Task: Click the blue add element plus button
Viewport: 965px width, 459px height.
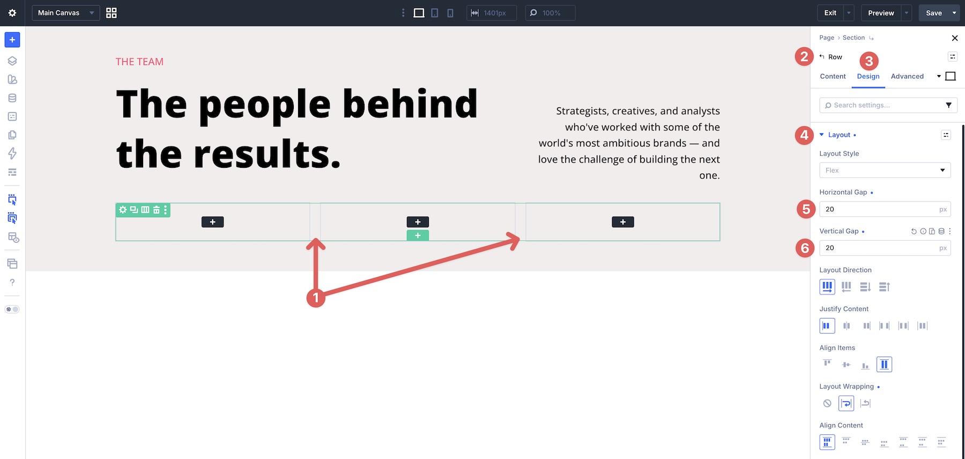Action: (x=12, y=40)
